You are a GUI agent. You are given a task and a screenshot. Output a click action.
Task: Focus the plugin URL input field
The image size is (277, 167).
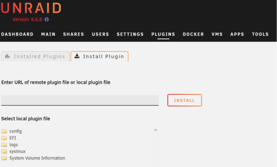80,100
